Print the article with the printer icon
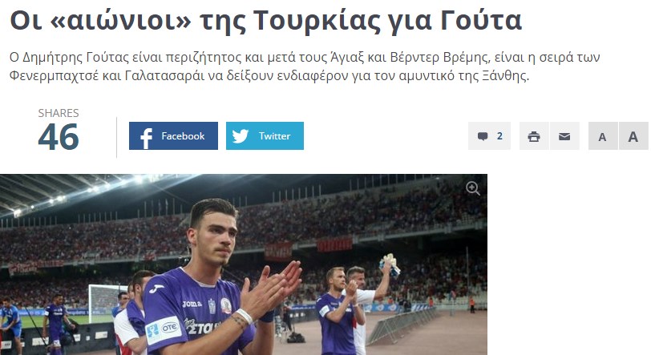The width and height of the screenshot is (651, 355). pos(534,135)
